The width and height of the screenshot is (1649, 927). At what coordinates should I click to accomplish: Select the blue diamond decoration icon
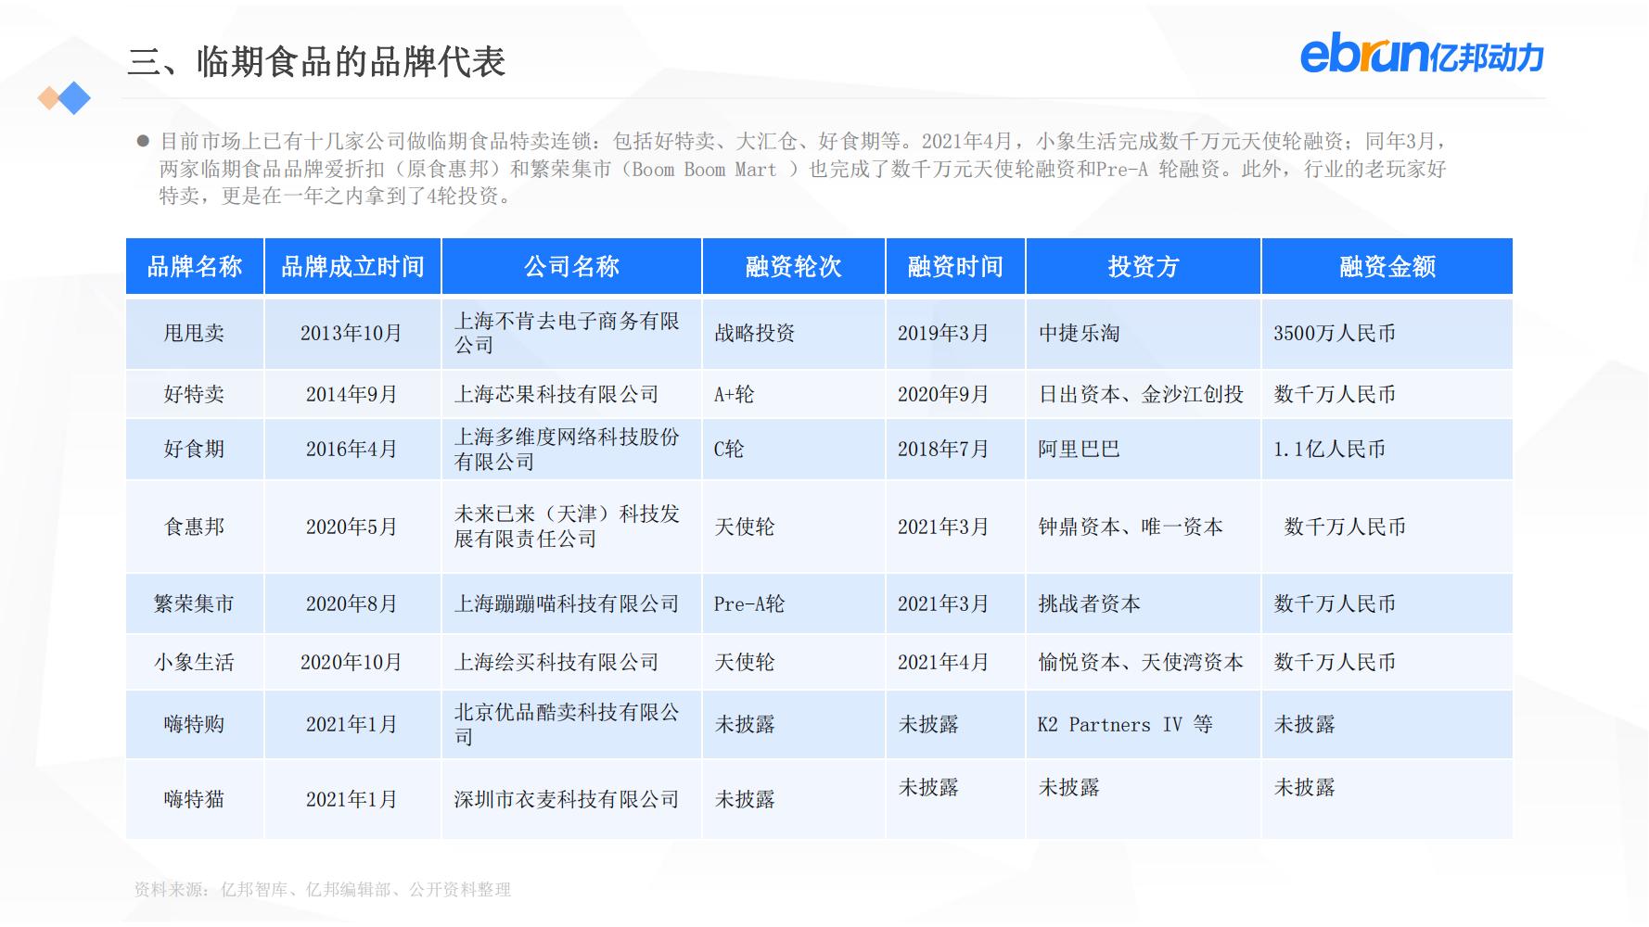click(76, 96)
